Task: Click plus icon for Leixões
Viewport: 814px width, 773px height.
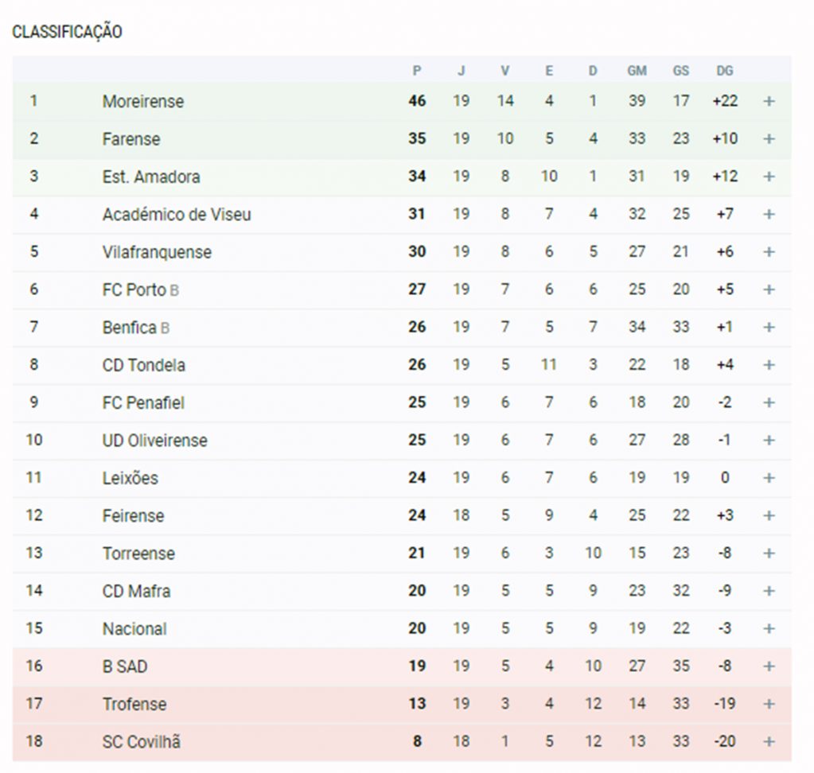Action: click(769, 478)
